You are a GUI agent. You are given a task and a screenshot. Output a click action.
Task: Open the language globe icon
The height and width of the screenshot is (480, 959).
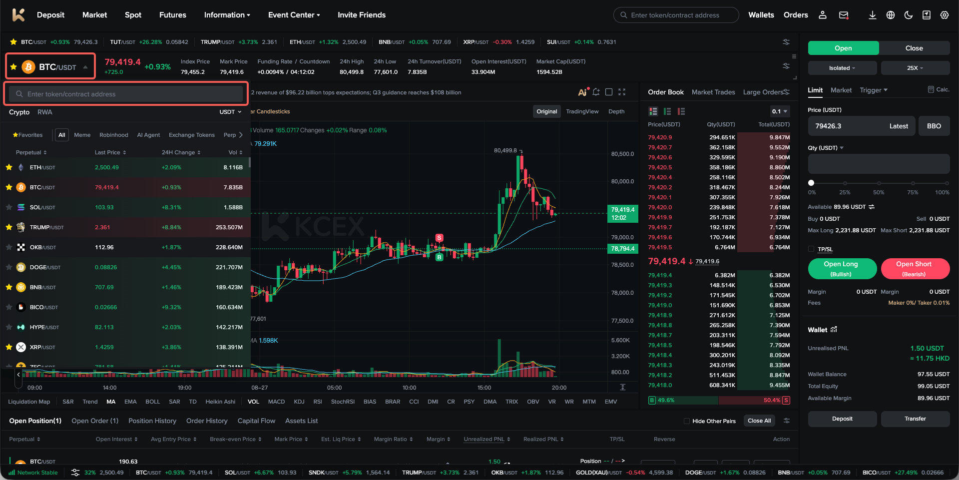(891, 15)
